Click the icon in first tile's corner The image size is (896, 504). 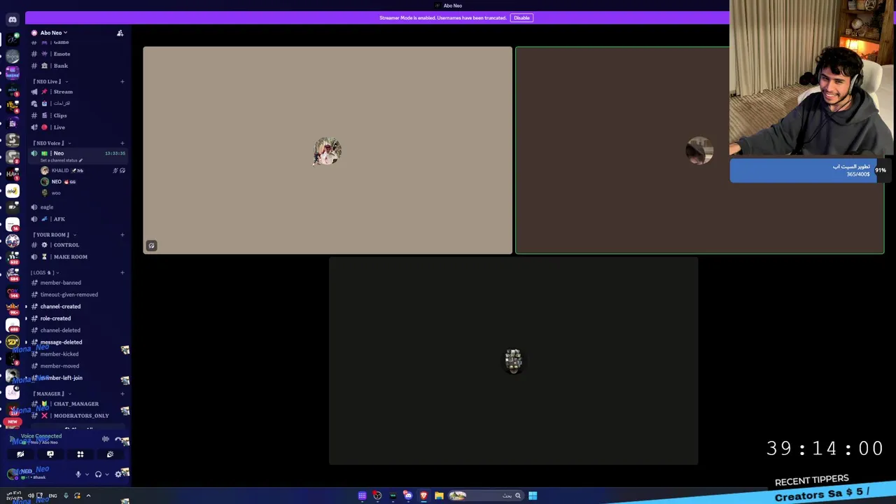pos(151,246)
